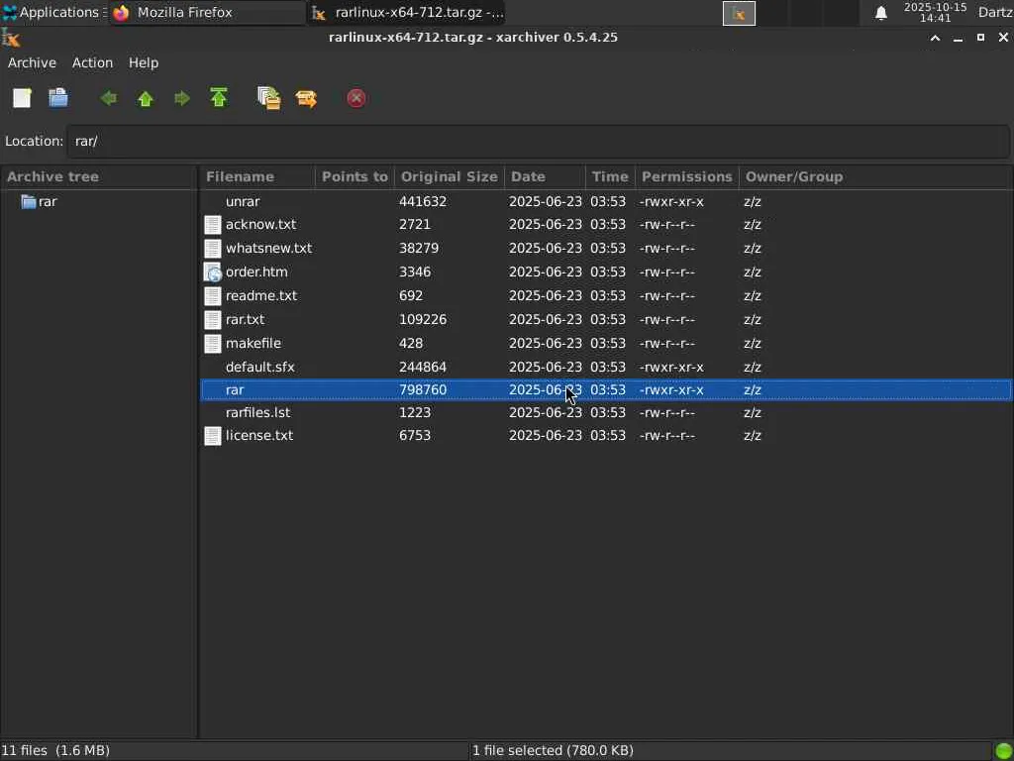Go forward with the green right arrow

pyautogui.click(x=182, y=98)
